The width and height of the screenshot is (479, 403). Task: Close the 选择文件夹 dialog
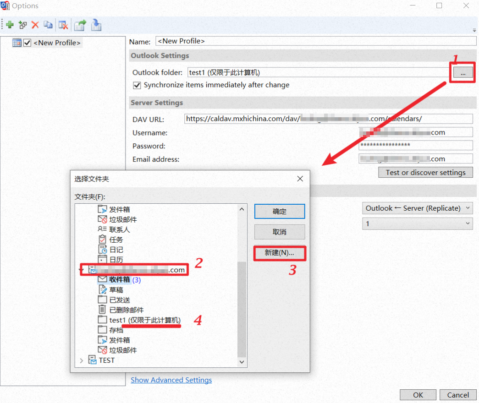point(300,179)
